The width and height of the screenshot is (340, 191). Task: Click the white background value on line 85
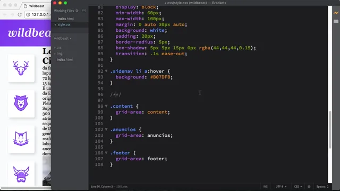157,30
